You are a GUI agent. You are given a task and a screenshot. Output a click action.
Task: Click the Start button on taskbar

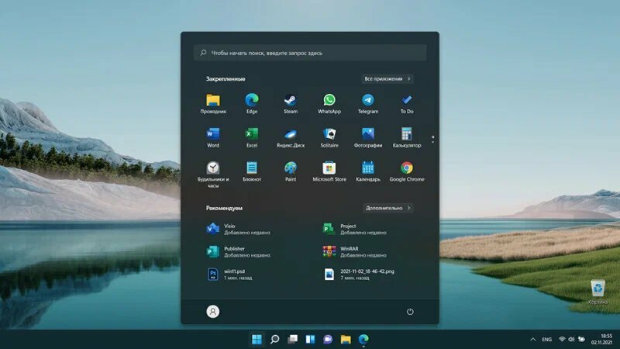pyautogui.click(x=257, y=339)
